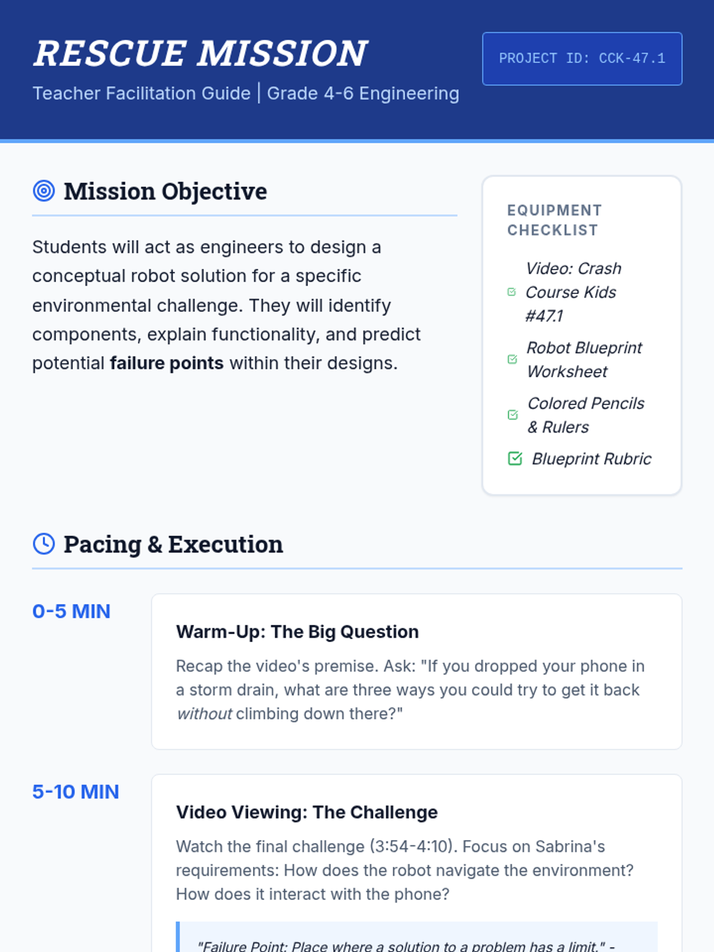Toggle the Robot Blueprint Worksheet checkbox

(x=512, y=359)
